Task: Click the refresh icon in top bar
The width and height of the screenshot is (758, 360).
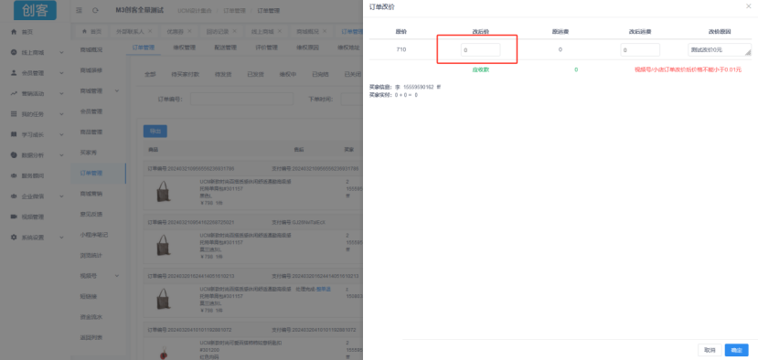Action: pyautogui.click(x=95, y=11)
